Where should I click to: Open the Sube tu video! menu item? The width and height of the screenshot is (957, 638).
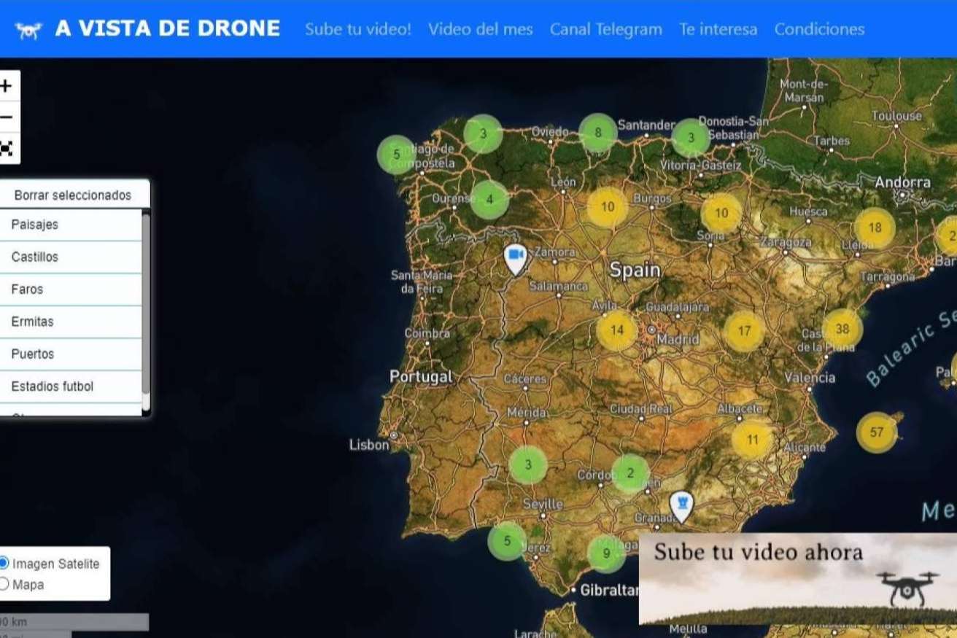pos(357,29)
